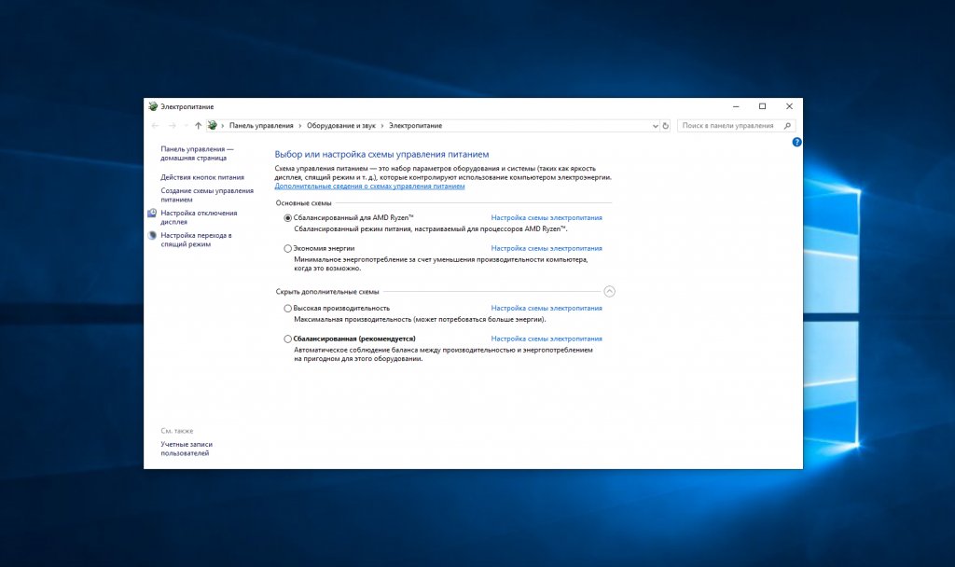Viewport: 955px width, 567px height.
Task: Open Панель управления in the breadcrumb
Action: coord(261,126)
